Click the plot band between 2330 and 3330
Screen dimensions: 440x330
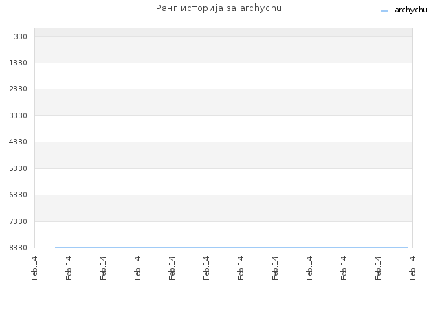(223, 102)
